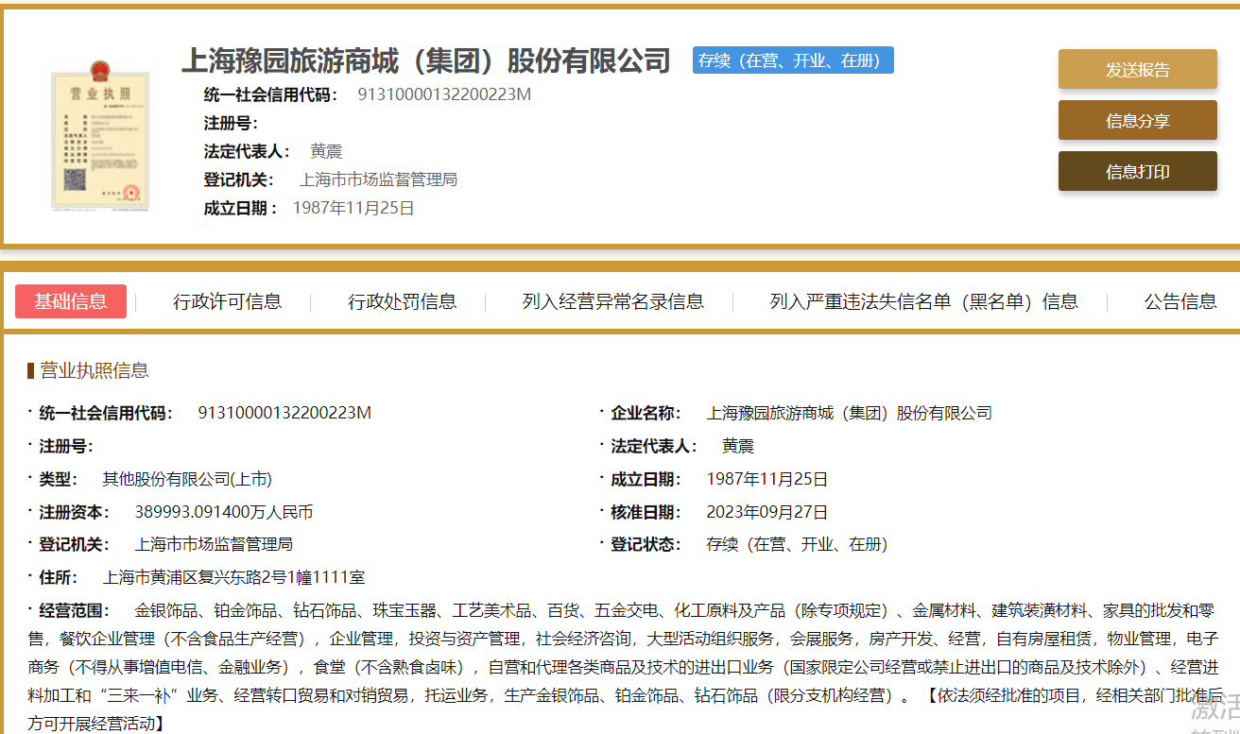The width and height of the screenshot is (1240, 734).
Task: Click the 营业执照信息 section heading
Action: point(94,370)
